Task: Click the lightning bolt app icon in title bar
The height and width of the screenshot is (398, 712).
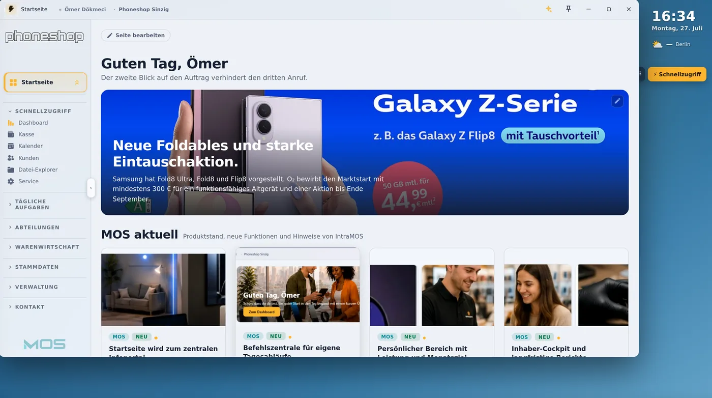Action: (x=11, y=9)
